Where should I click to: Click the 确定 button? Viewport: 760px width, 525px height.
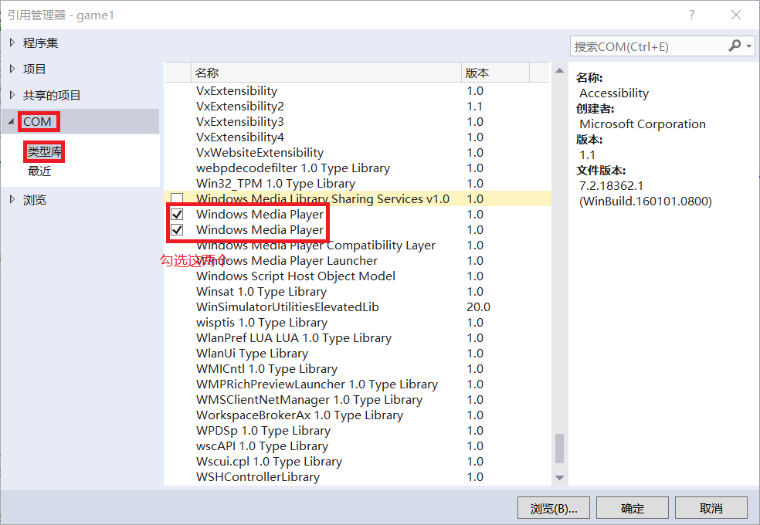[633, 508]
